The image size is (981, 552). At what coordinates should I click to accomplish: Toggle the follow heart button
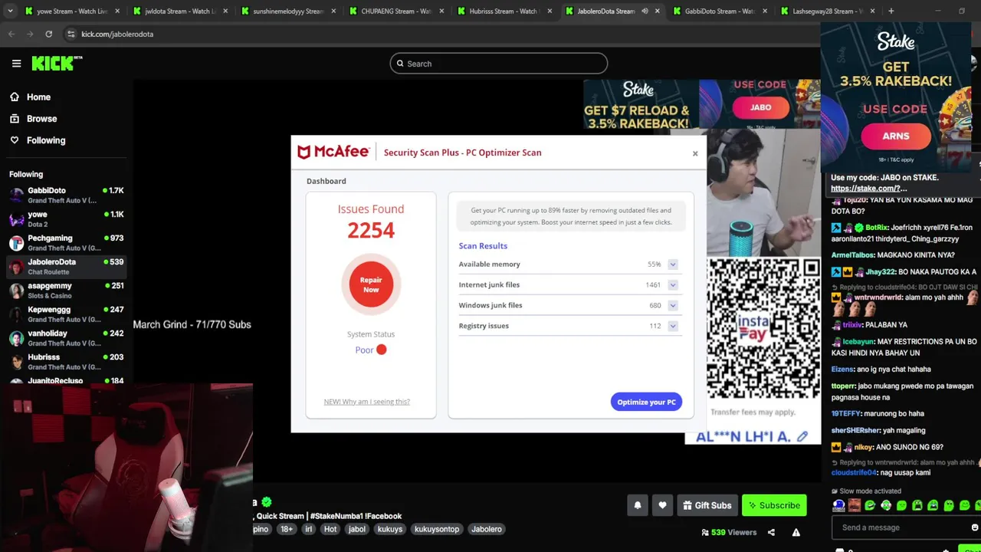(x=662, y=505)
